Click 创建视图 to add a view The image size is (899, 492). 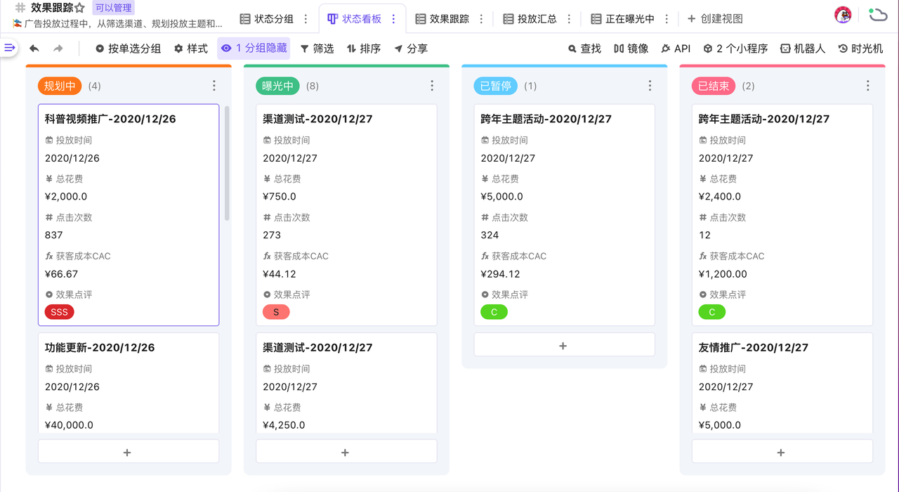[x=714, y=19]
